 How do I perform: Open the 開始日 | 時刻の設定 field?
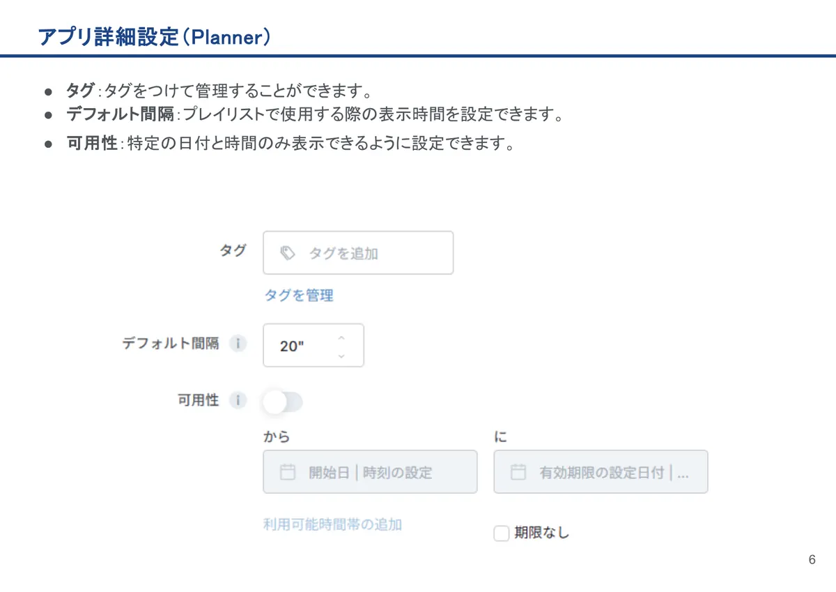pos(370,472)
